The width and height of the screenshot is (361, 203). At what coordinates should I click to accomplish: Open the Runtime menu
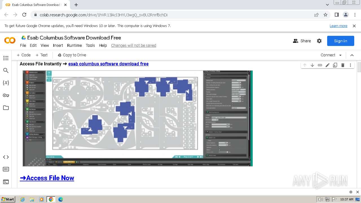point(74,45)
